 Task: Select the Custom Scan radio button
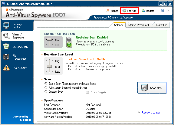click(46, 92)
